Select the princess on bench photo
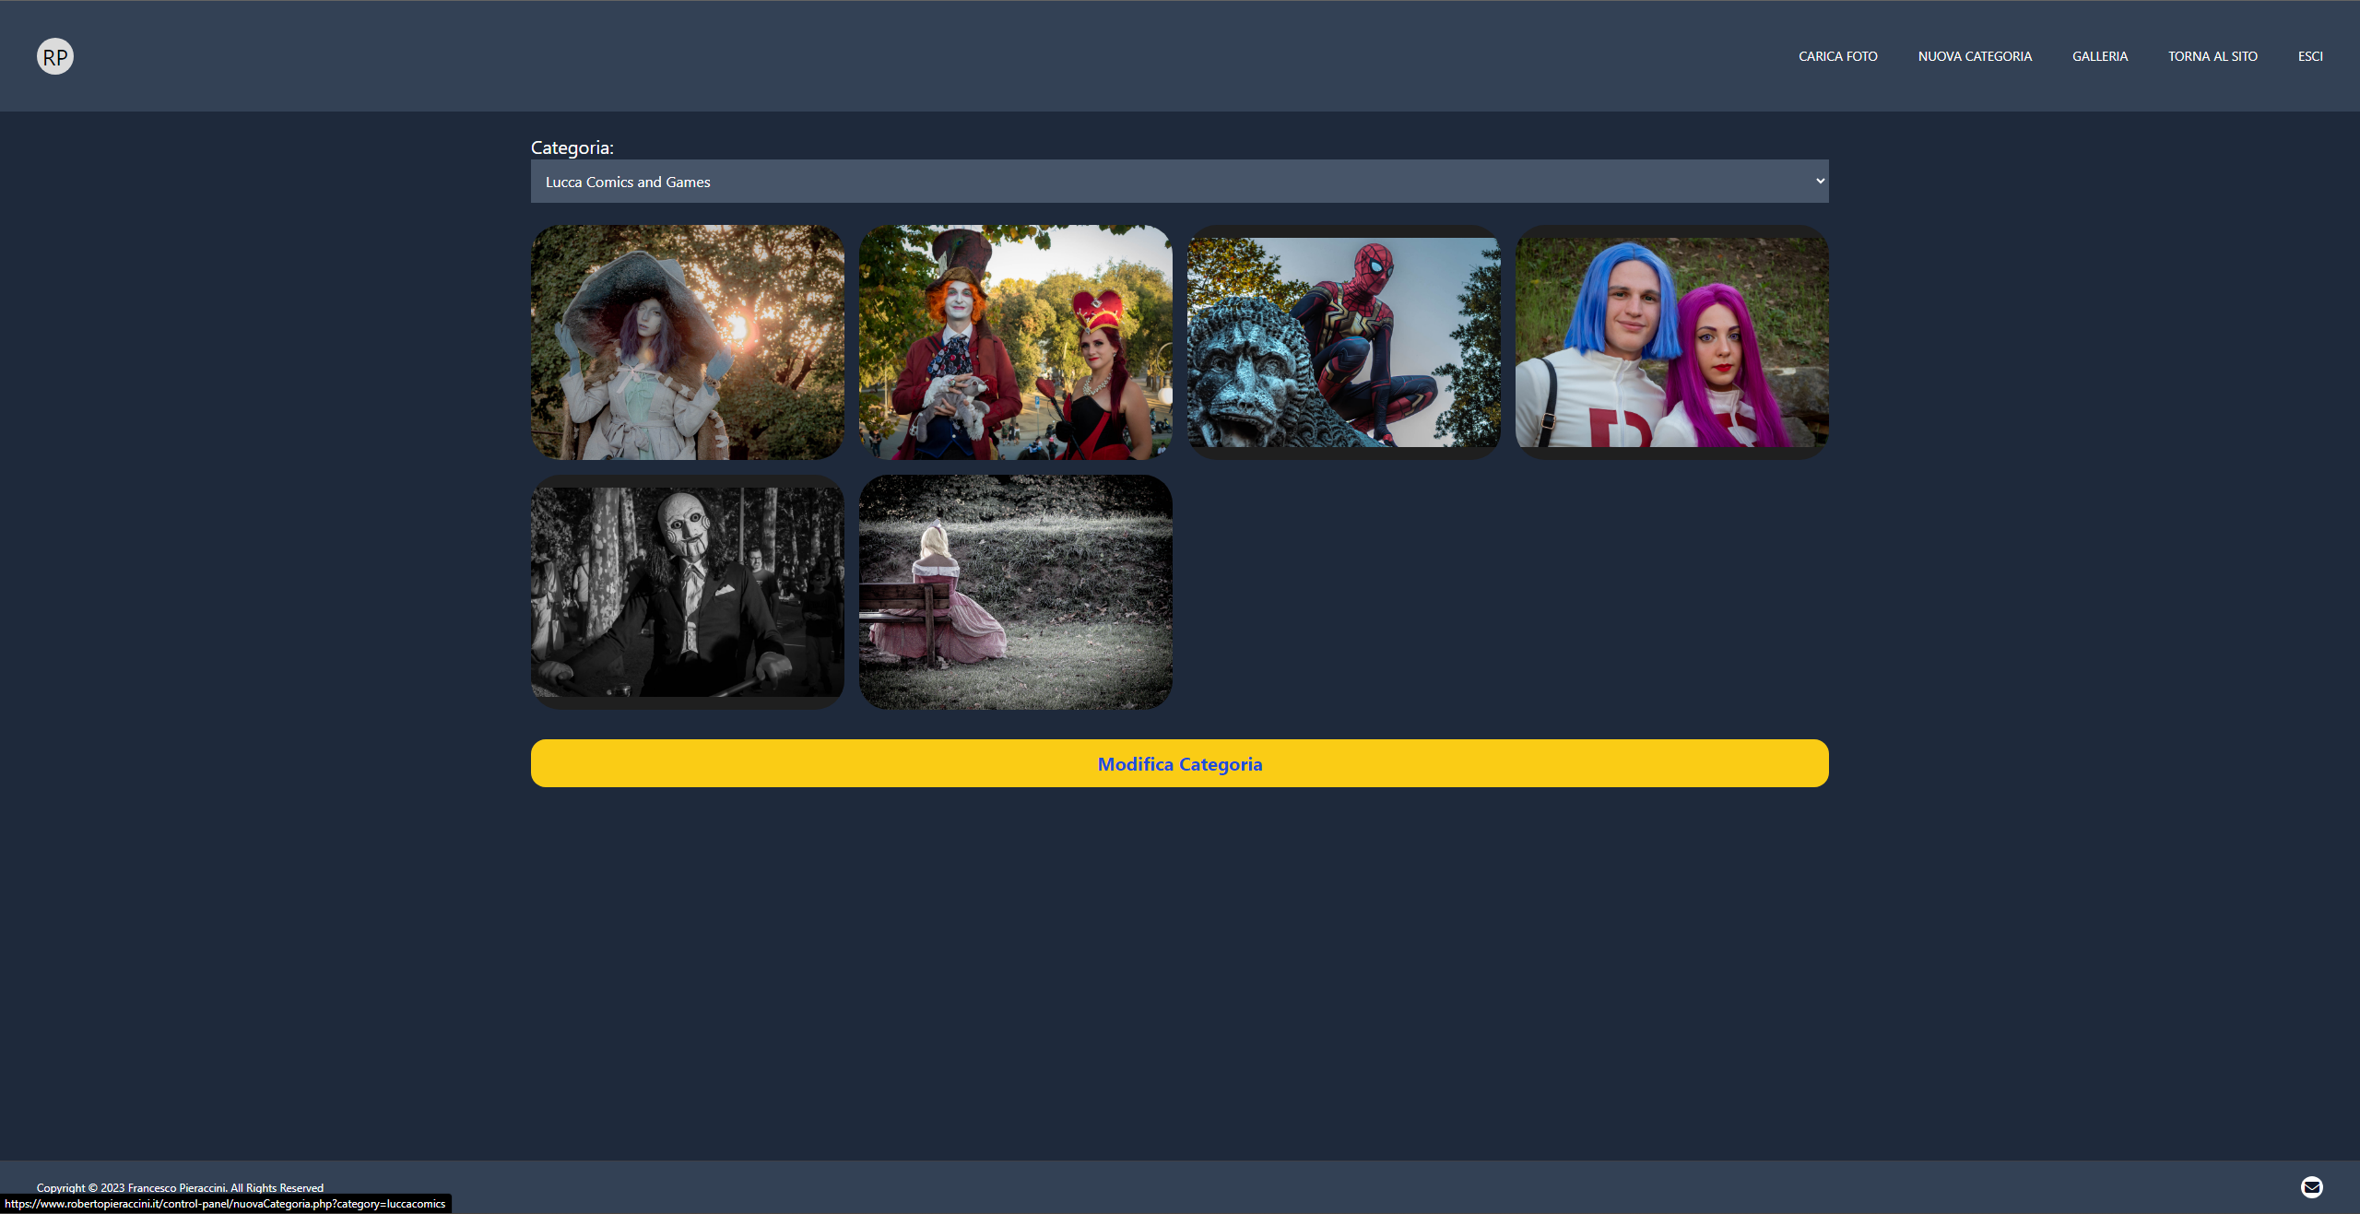Viewport: 2360px width, 1214px height. [x=1015, y=592]
